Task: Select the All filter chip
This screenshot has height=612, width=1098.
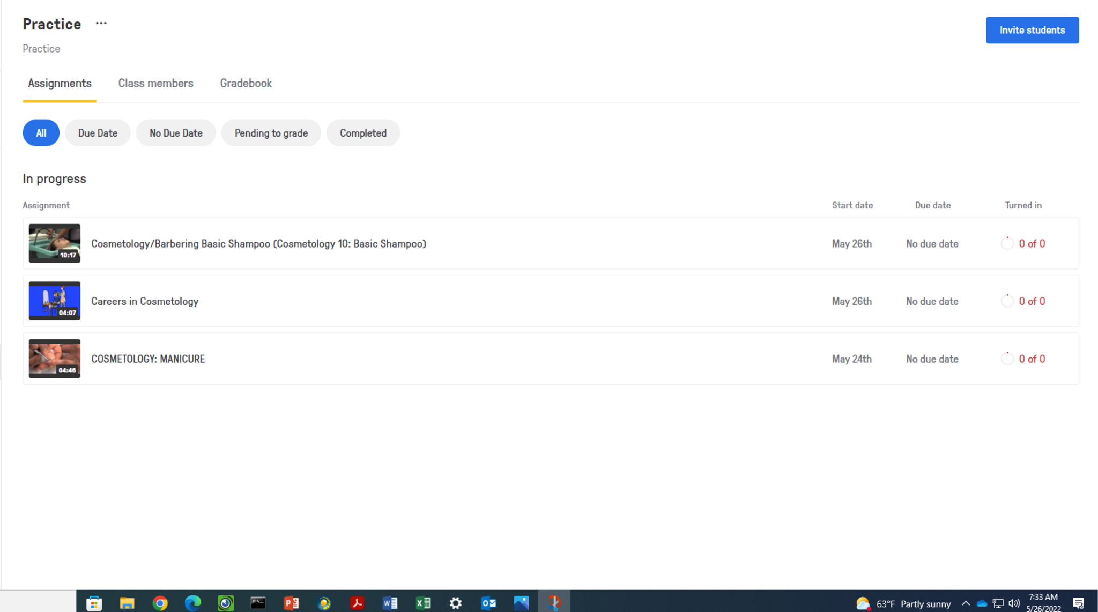Action: (41, 133)
